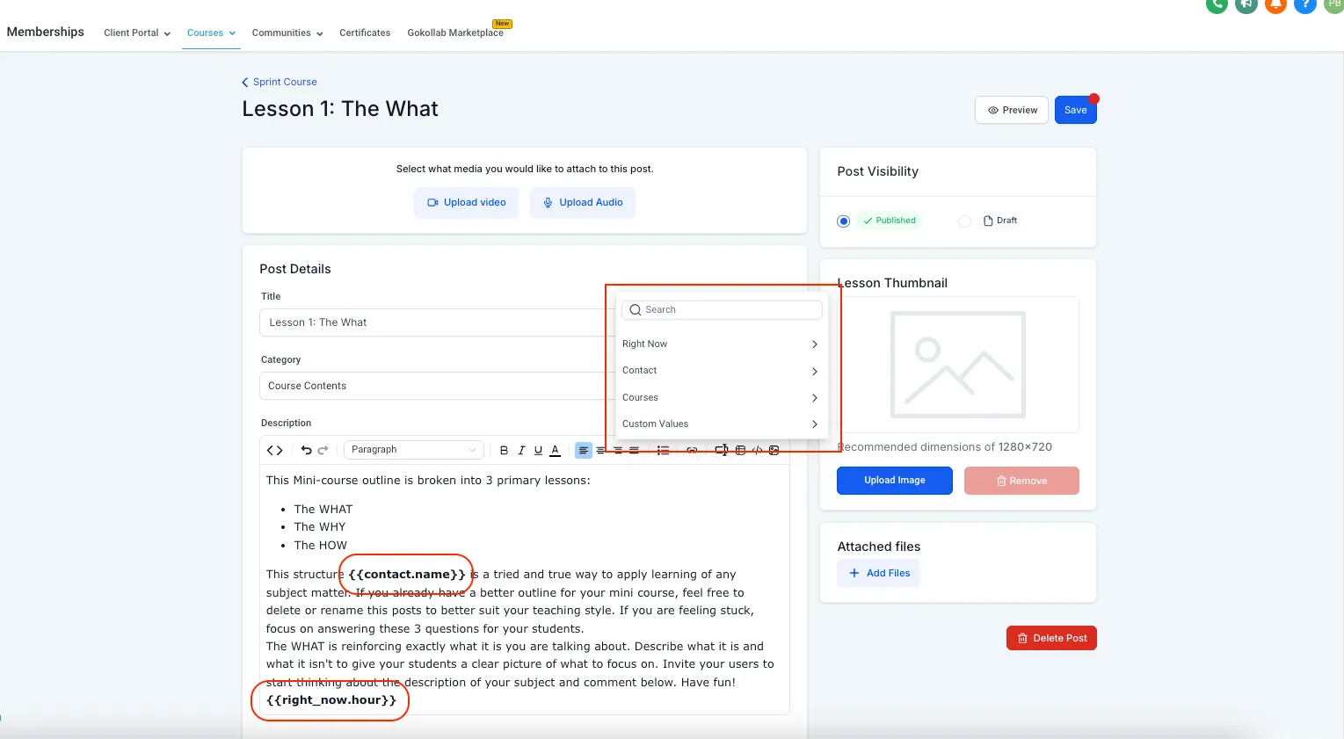This screenshot has width=1344, height=739.
Task: Undo the last edit in the editor
Action: (x=306, y=450)
